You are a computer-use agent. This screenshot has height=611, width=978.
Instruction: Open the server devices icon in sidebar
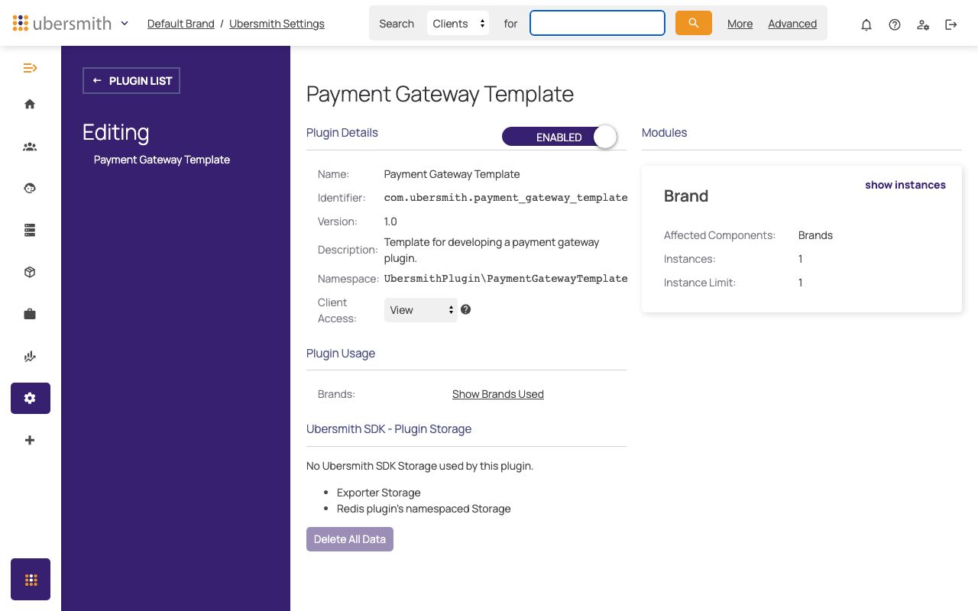pyautogui.click(x=30, y=230)
